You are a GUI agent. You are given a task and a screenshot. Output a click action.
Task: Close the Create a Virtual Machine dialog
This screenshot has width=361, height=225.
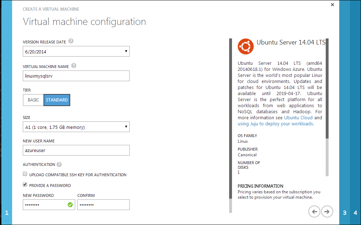pyautogui.click(x=332, y=5)
